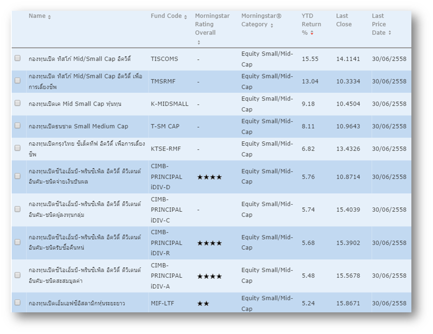Screen dimensions: 433x334
Task: Click four-star rating of CIMB-PRINCIPAL iDIV-A
Action: pos(209,276)
